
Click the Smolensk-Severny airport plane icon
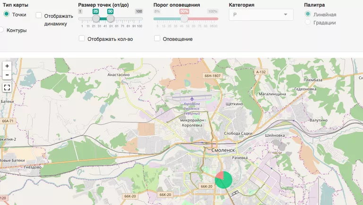click(x=192, y=99)
